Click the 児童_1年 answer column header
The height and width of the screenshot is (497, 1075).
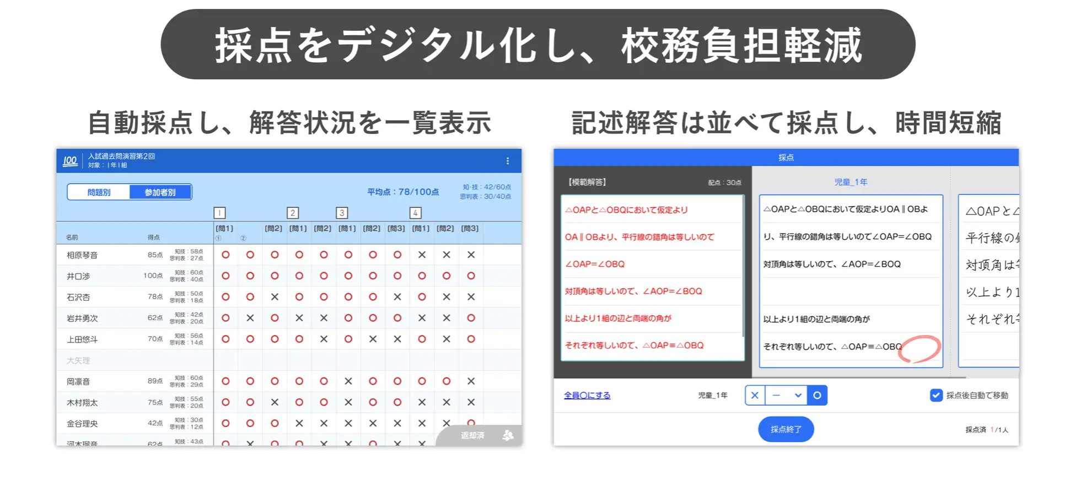pos(851,182)
